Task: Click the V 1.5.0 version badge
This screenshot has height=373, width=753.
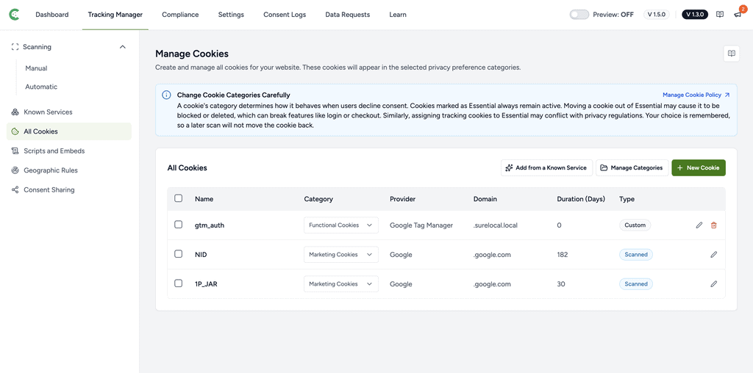Action: (x=657, y=15)
